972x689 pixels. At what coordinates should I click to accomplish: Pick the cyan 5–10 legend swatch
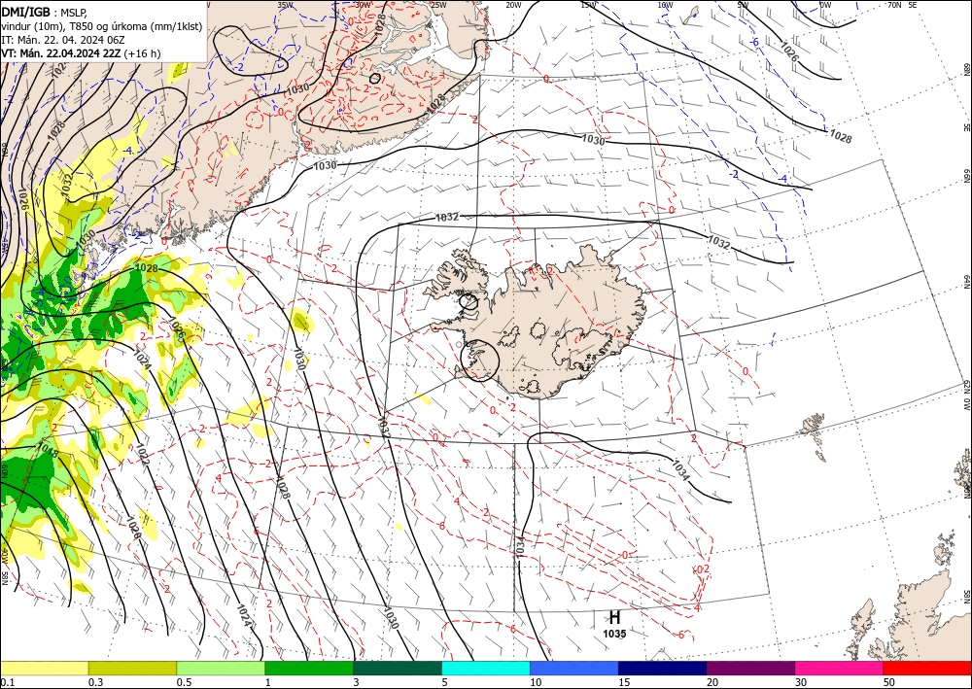(486, 668)
